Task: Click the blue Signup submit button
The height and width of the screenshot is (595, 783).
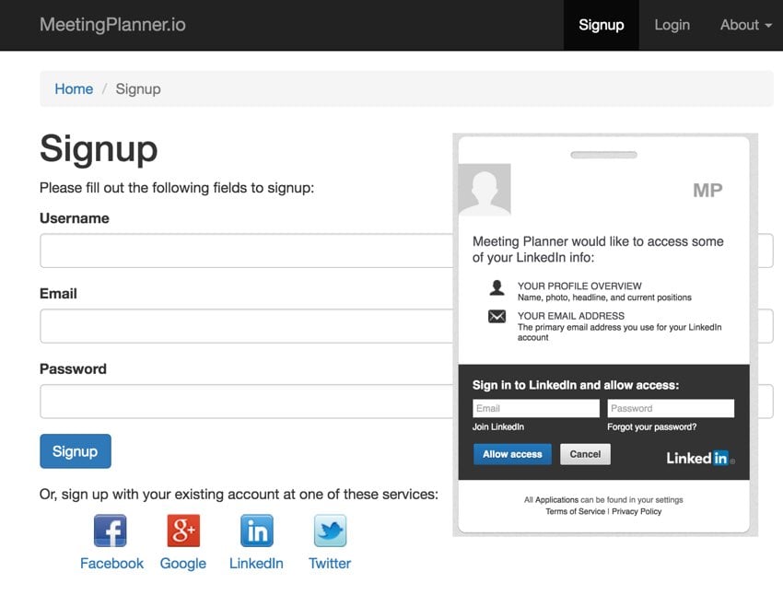Action: pos(76,451)
